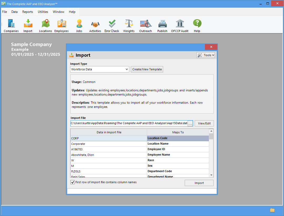Open the Reports menu
The width and height of the screenshot is (284, 216).
28,12
